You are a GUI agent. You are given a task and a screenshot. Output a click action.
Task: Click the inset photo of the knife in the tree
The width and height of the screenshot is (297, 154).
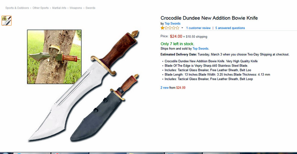[x=54, y=57]
